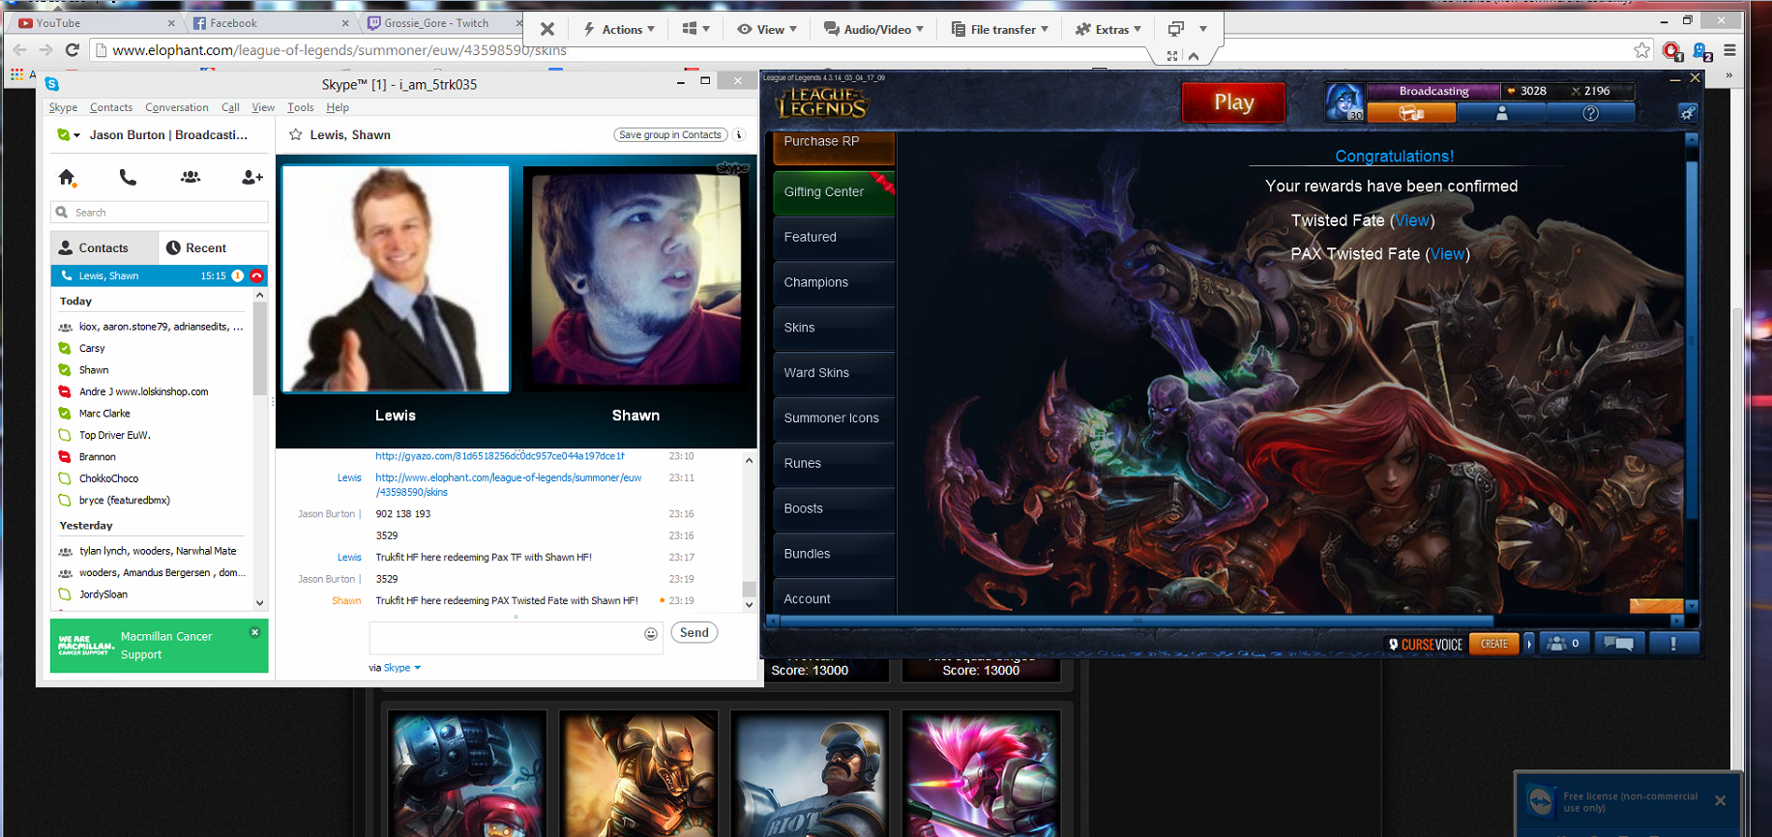Bookmark this page with the star icon

pyautogui.click(x=1641, y=50)
